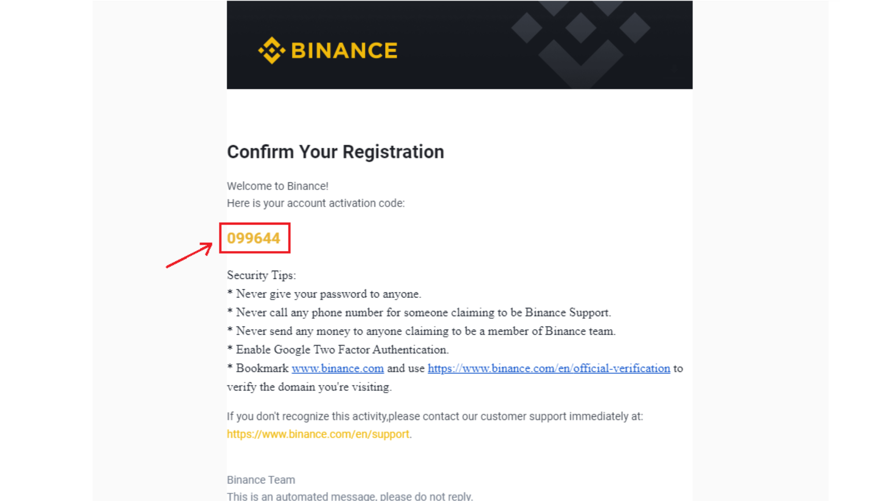Click the Binance Team signature
Screen dimensions: 887x501
(261, 480)
